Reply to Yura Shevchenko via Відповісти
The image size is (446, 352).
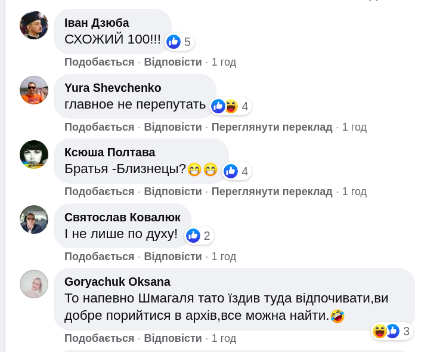(x=173, y=127)
